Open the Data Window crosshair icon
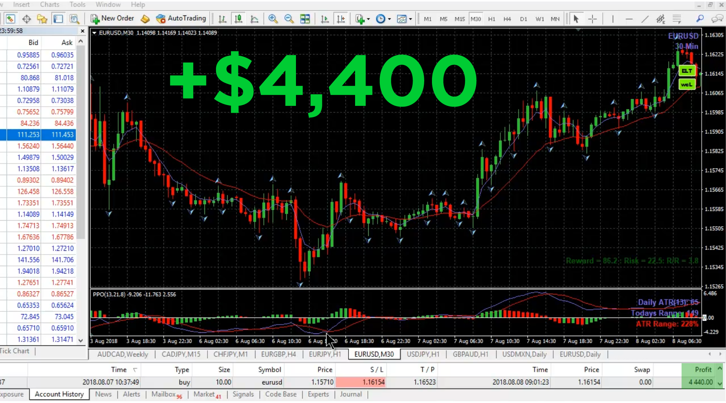The width and height of the screenshot is (726, 403). (27, 19)
